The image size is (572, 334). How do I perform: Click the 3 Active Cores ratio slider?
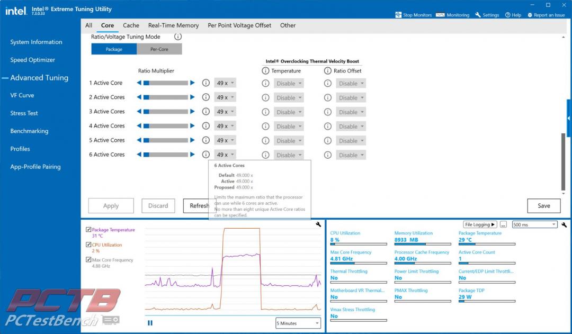coord(166,112)
